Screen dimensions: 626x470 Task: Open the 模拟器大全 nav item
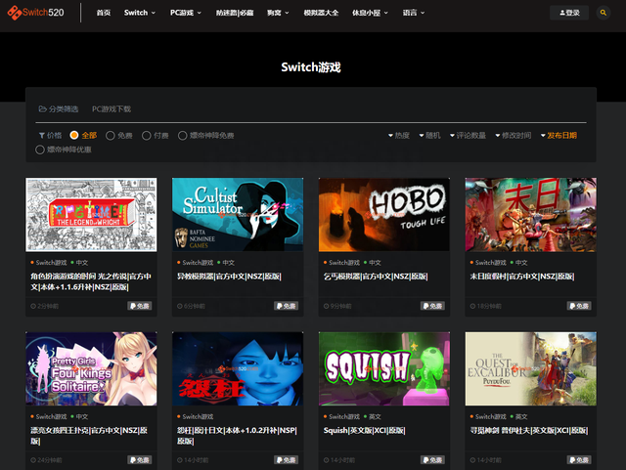[321, 13]
